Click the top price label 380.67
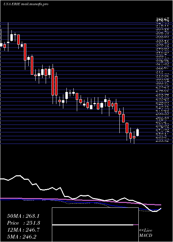The height and width of the screenshot is (242, 173). coord(162,19)
